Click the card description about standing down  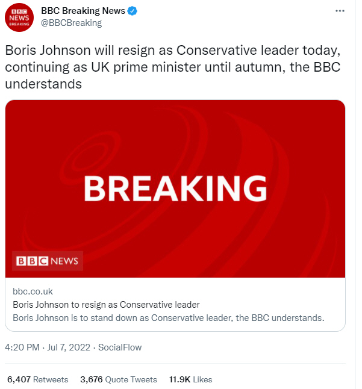[168, 317]
